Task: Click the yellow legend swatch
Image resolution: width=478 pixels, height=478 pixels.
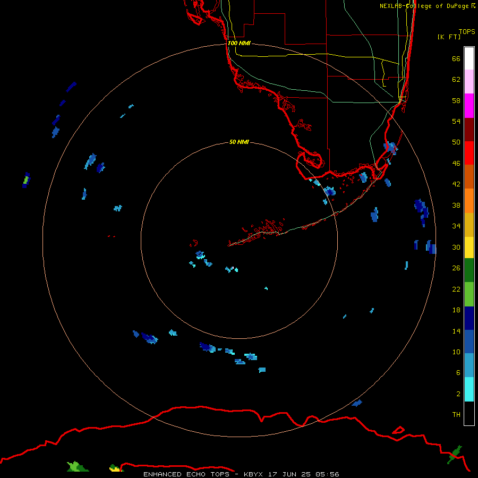Action: (469, 247)
